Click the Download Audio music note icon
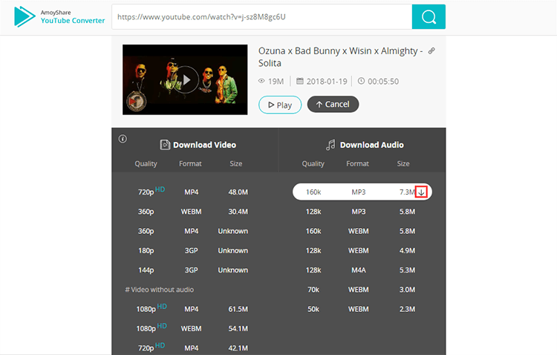Screen dimensions: 557x355 tap(330, 145)
